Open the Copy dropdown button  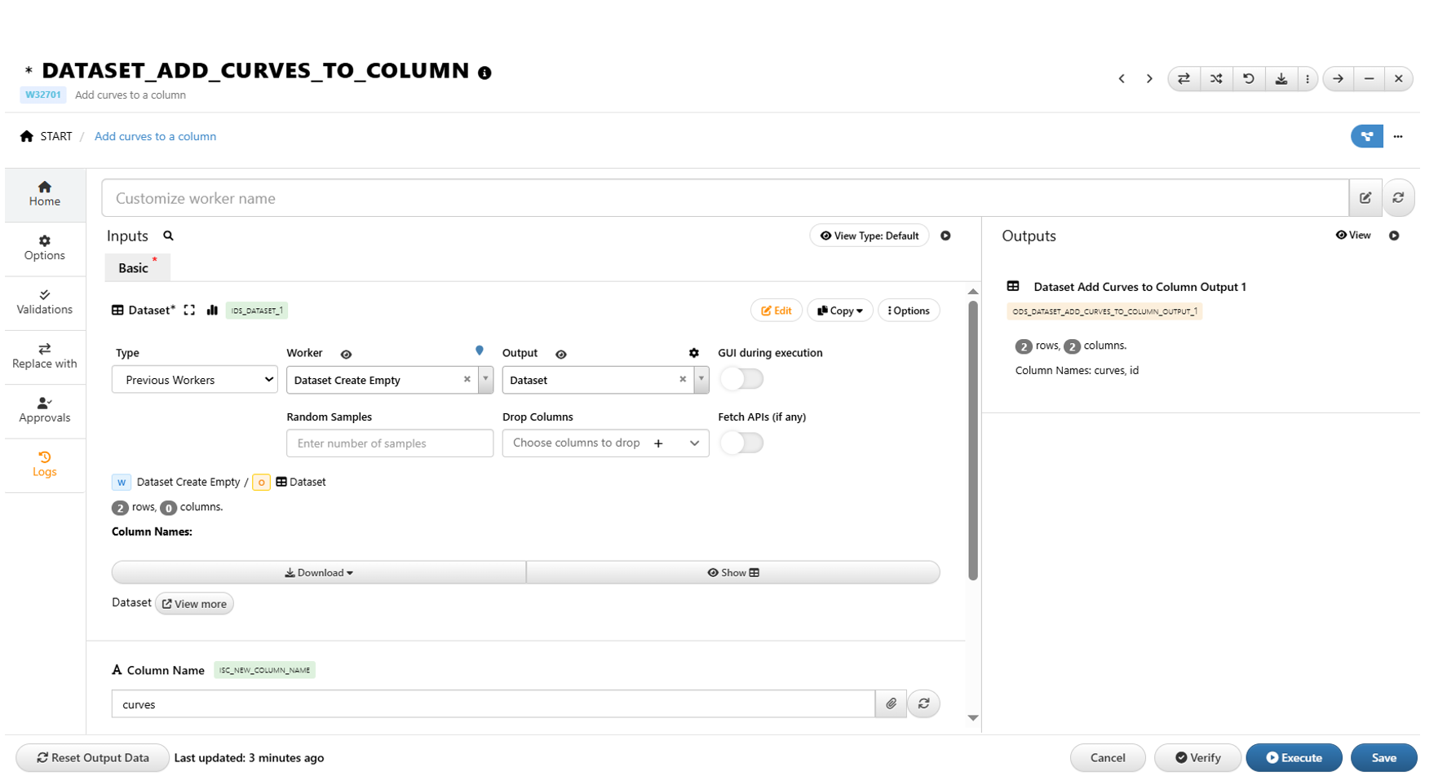click(839, 311)
